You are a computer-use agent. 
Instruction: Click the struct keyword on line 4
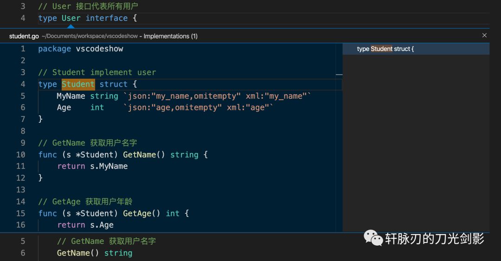(x=114, y=84)
